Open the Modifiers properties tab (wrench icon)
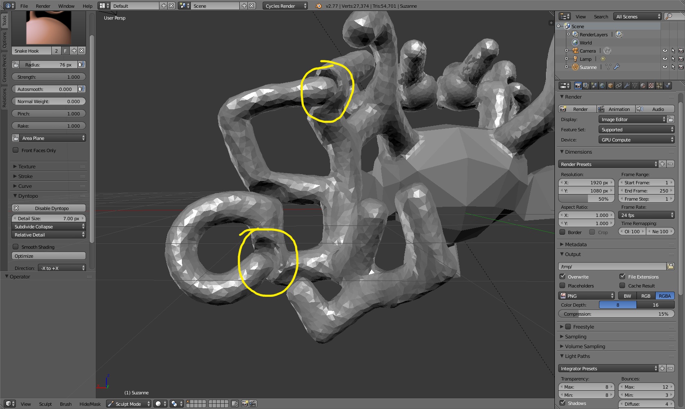This screenshot has height=409, width=685. coord(627,86)
